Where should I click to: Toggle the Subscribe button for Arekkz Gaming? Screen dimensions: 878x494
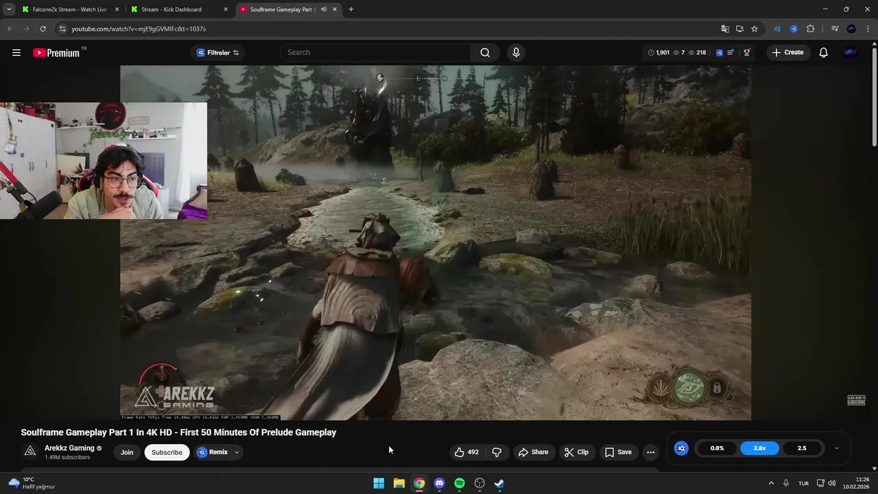coord(167,452)
